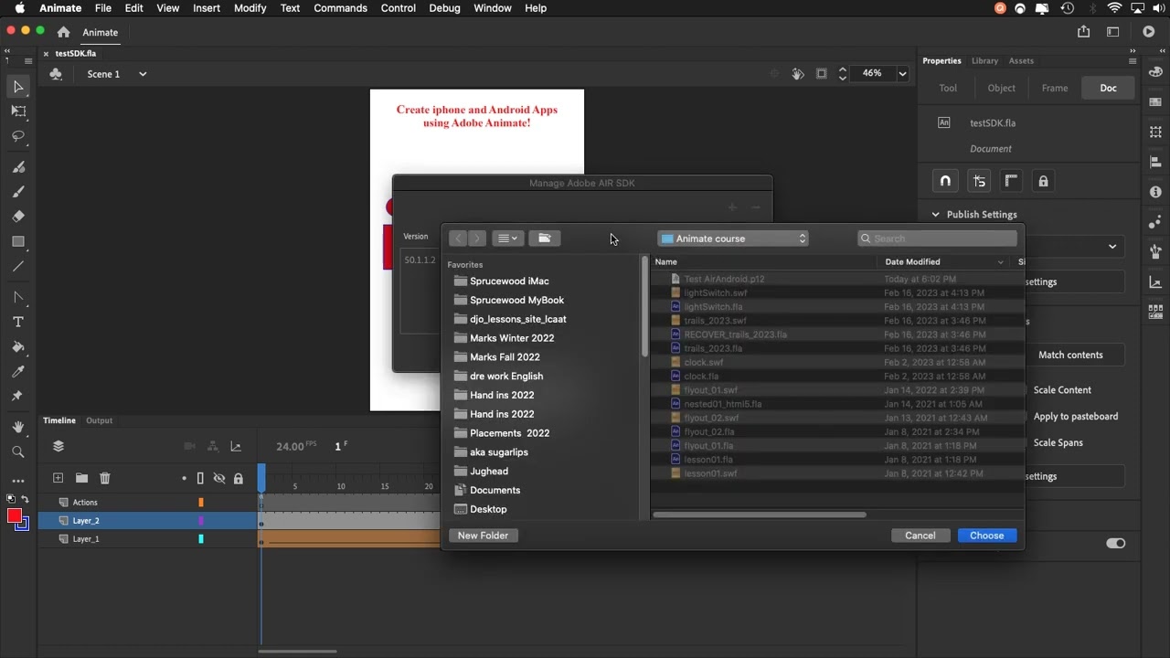Image resolution: width=1170 pixels, height=658 pixels.
Task: Toggle Layer_2 purple outline swatch
Action: point(201,521)
